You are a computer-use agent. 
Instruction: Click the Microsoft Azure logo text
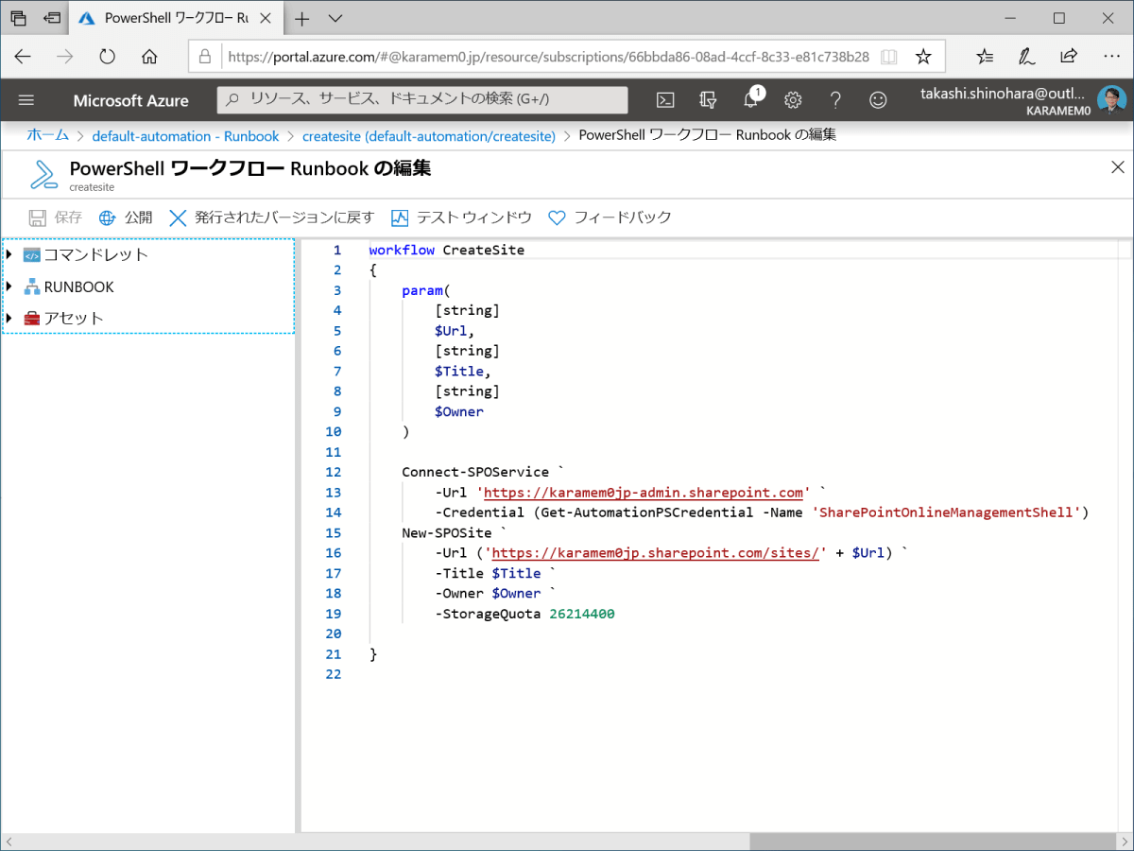click(130, 100)
